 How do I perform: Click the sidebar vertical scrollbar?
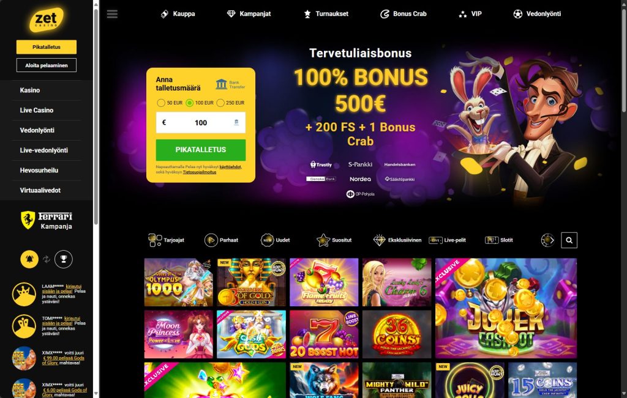(x=96, y=116)
